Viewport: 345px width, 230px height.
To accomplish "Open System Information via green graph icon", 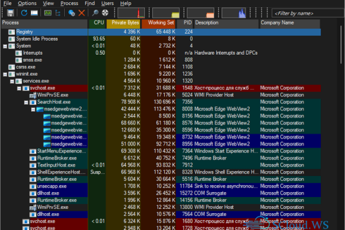I will [x=48, y=13].
